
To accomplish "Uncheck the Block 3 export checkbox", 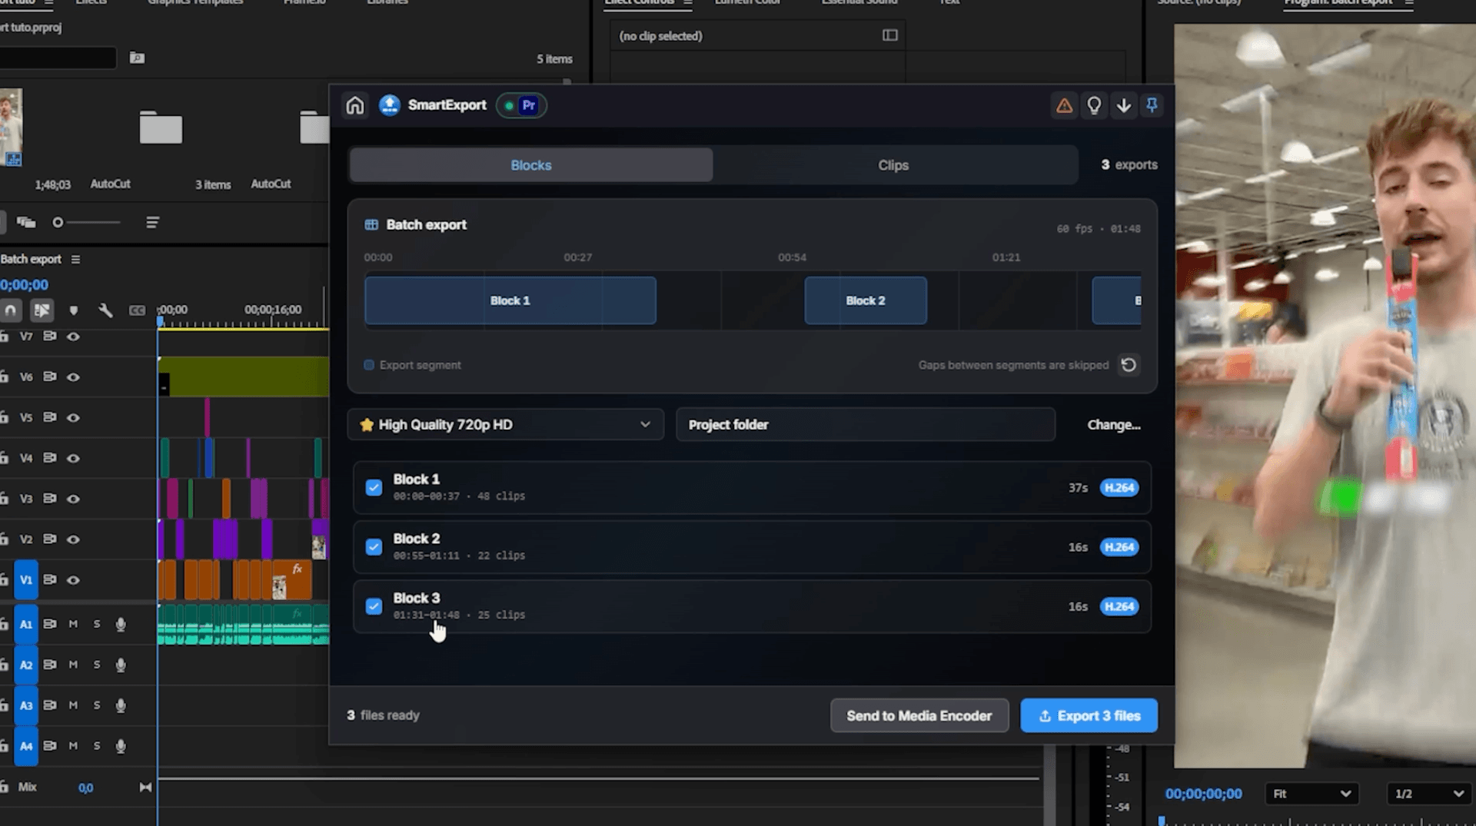I will tap(374, 606).
